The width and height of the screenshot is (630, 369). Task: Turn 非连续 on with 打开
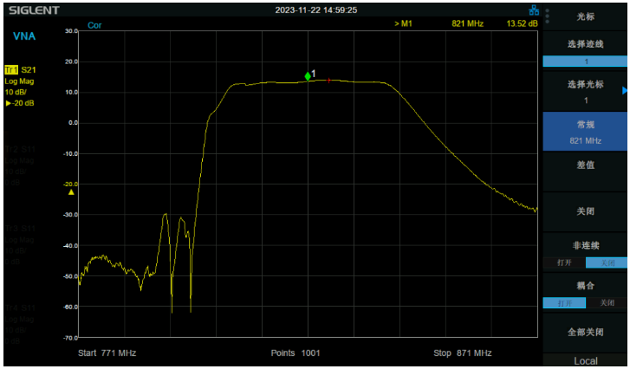(x=564, y=262)
